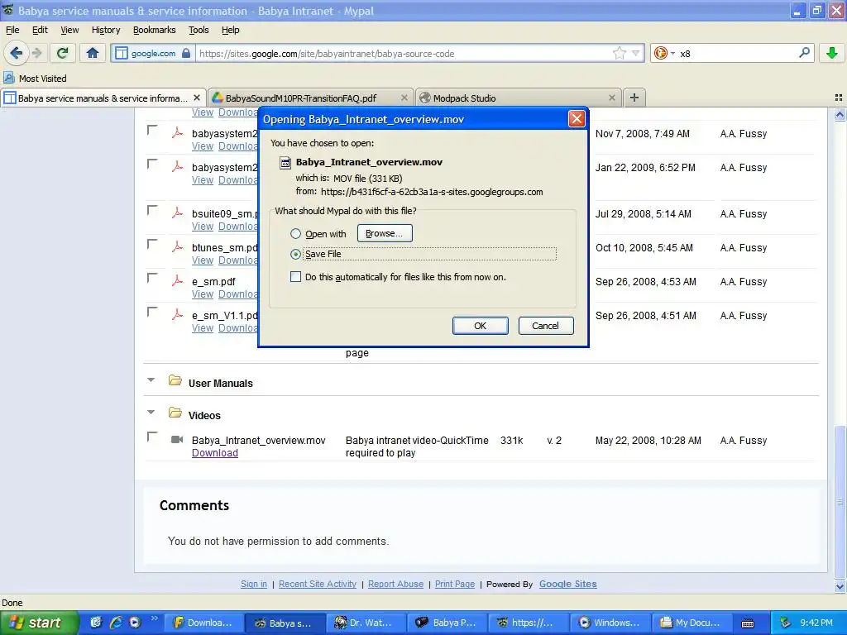
Task: Open Internet Explorer quick launch icon
Action: (x=115, y=623)
